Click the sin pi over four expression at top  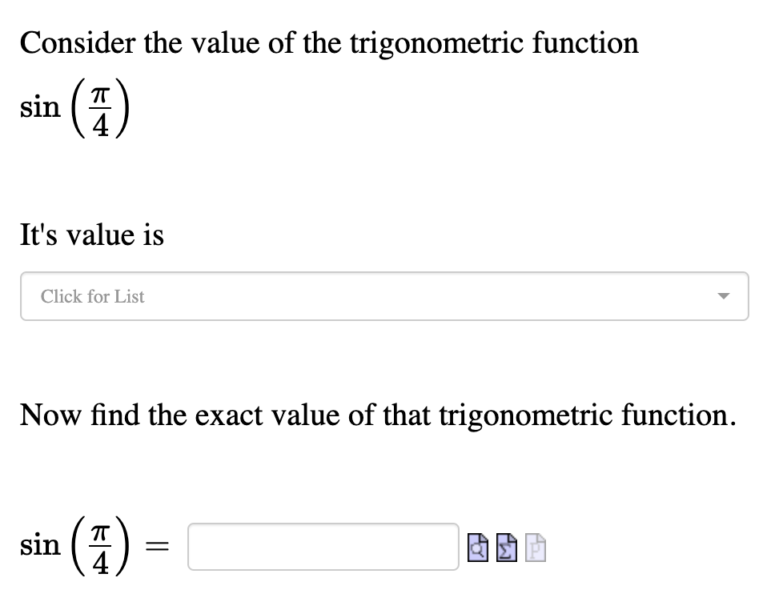[x=74, y=106]
